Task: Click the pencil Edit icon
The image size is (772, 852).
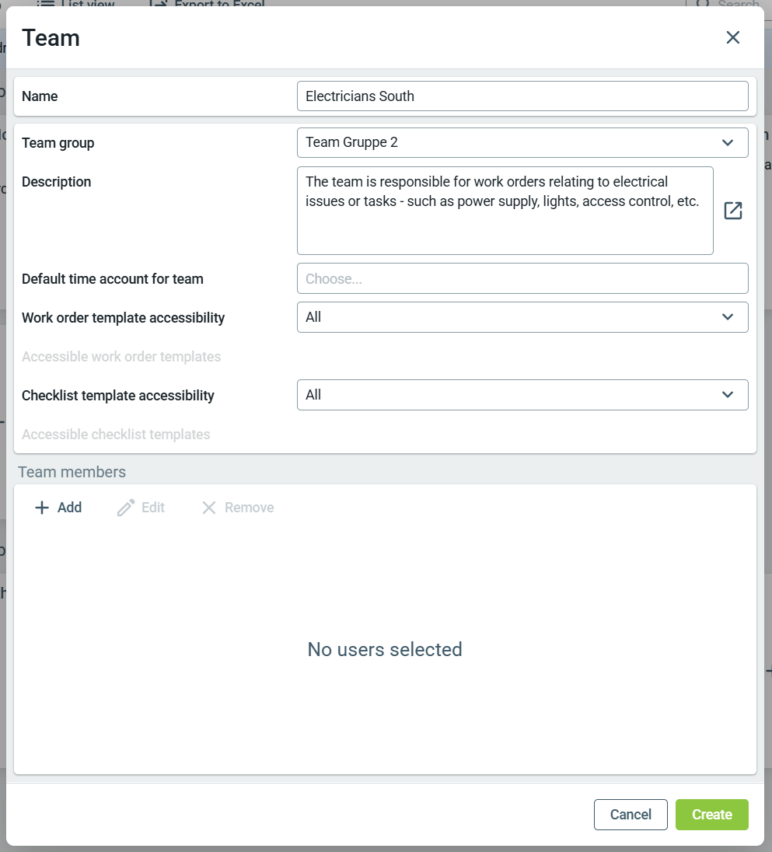Action: pos(126,508)
